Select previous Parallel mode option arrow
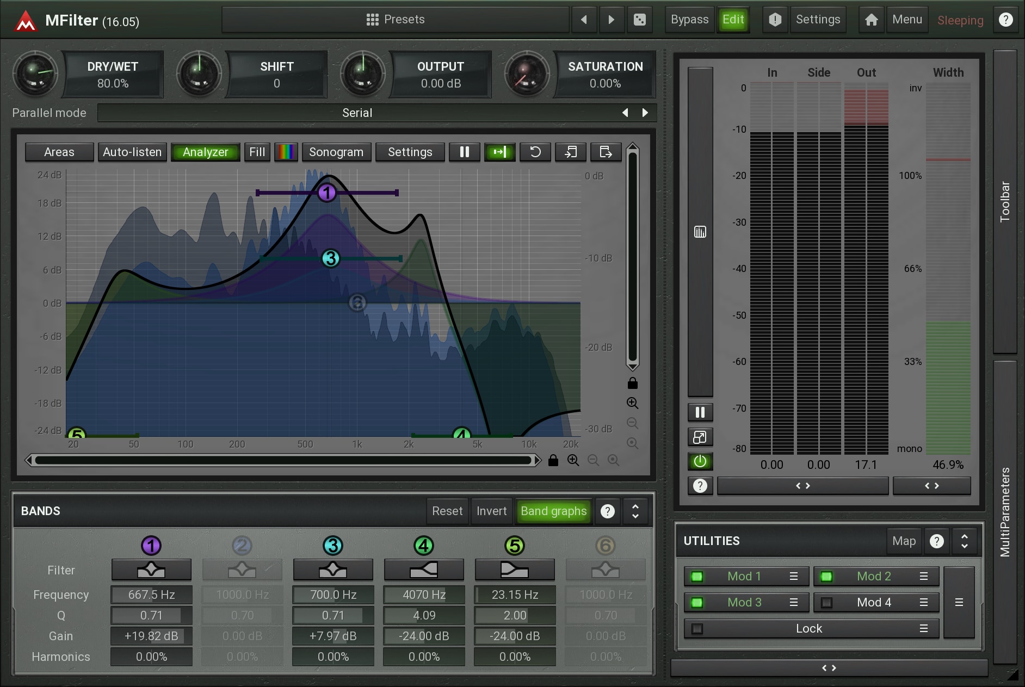The height and width of the screenshot is (687, 1025). point(625,113)
